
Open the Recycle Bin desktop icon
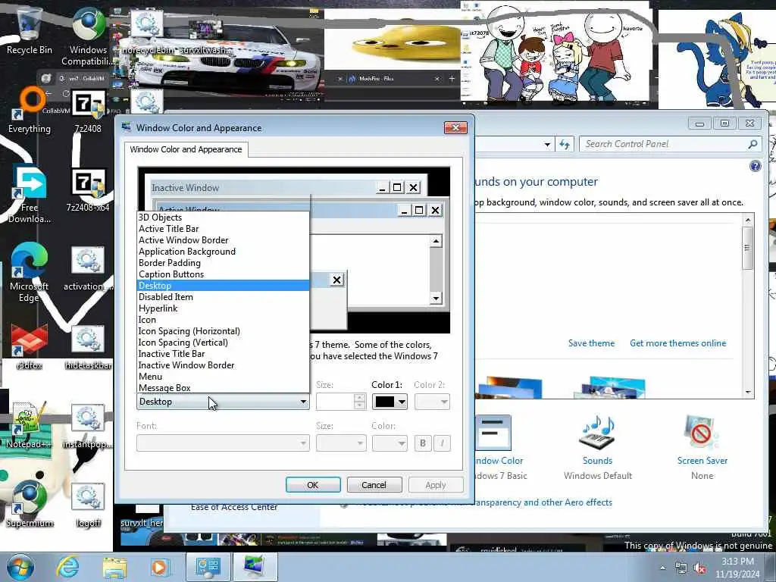[29, 32]
